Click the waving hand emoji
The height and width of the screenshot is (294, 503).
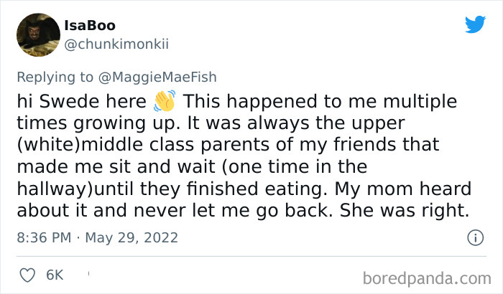click(165, 100)
